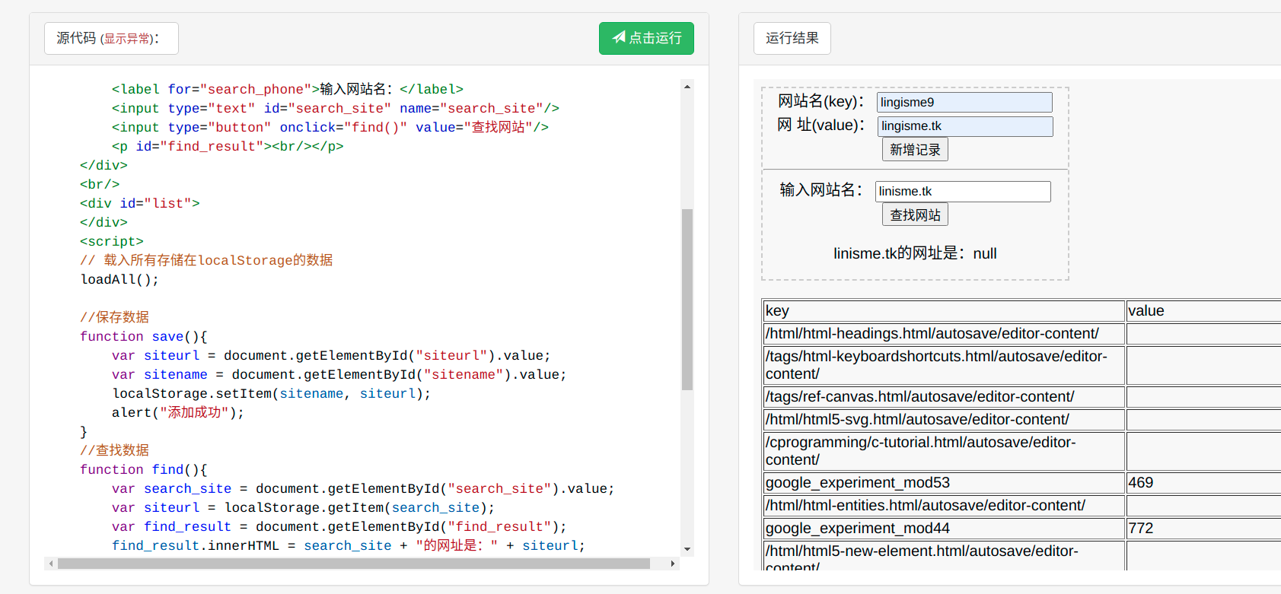Click the '//保存数据' comment line
Image resolution: width=1281 pixels, height=594 pixels.
tap(115, 317)
